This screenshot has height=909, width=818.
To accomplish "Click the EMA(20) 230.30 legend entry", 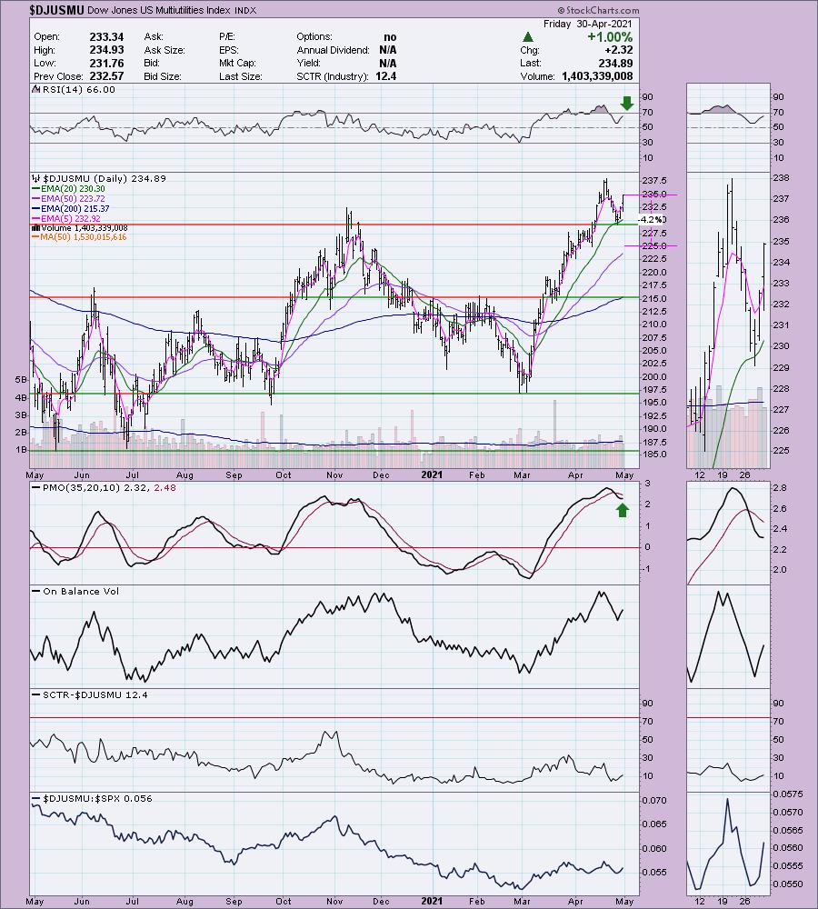I will pyautogui.click(x=68, y=188).
